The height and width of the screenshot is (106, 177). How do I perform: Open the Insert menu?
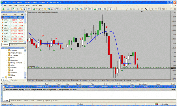(16, 5)
